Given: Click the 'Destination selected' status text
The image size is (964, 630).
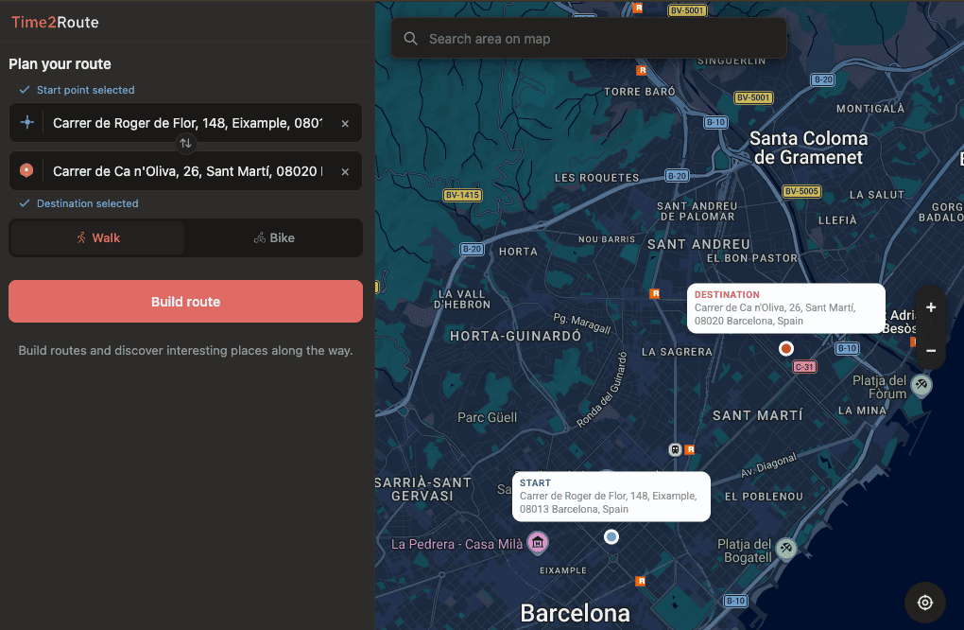Looking at the screenshot, I should [x=87, y=203].
